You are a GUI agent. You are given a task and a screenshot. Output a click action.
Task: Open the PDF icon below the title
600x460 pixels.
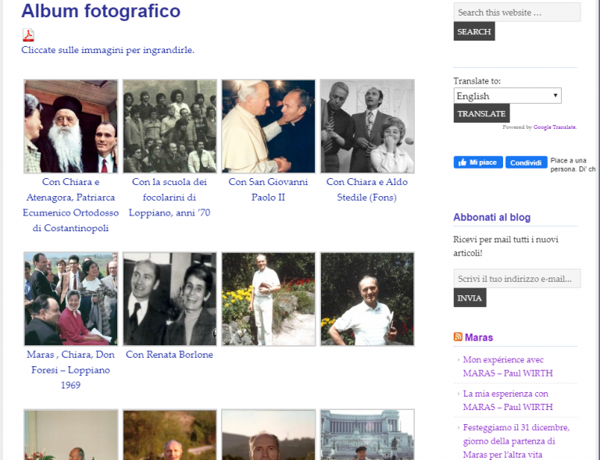tap(28, 35)
